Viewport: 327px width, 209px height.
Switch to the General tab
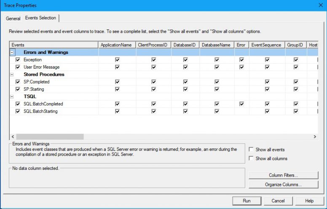point(13,19)
